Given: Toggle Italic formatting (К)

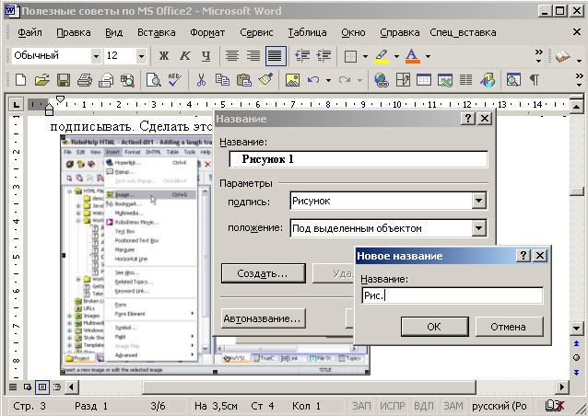Looking at the screenshot, I should 184,56.
